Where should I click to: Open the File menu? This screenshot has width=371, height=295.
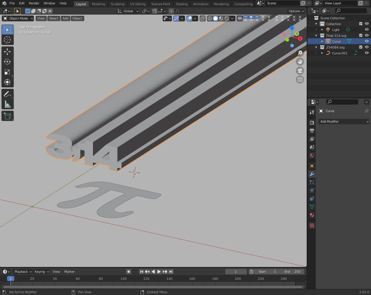click(12, 3)
